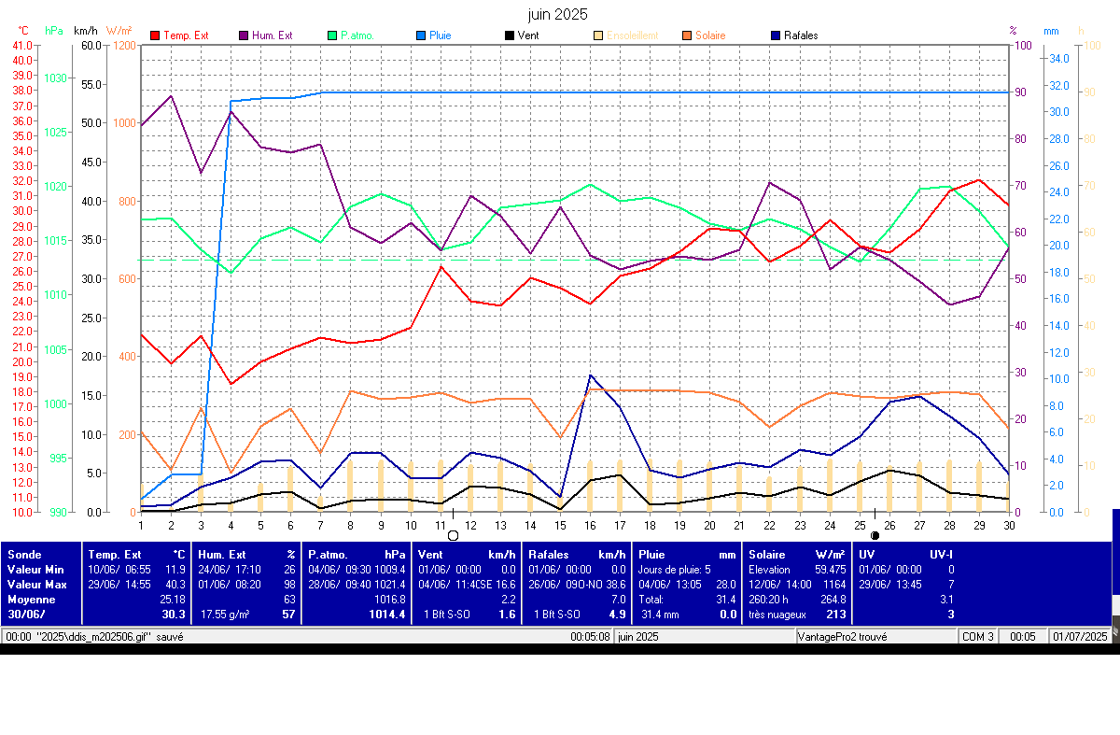Click the full moon symbol below day 11
The image size is (1120, 735).
454,535
